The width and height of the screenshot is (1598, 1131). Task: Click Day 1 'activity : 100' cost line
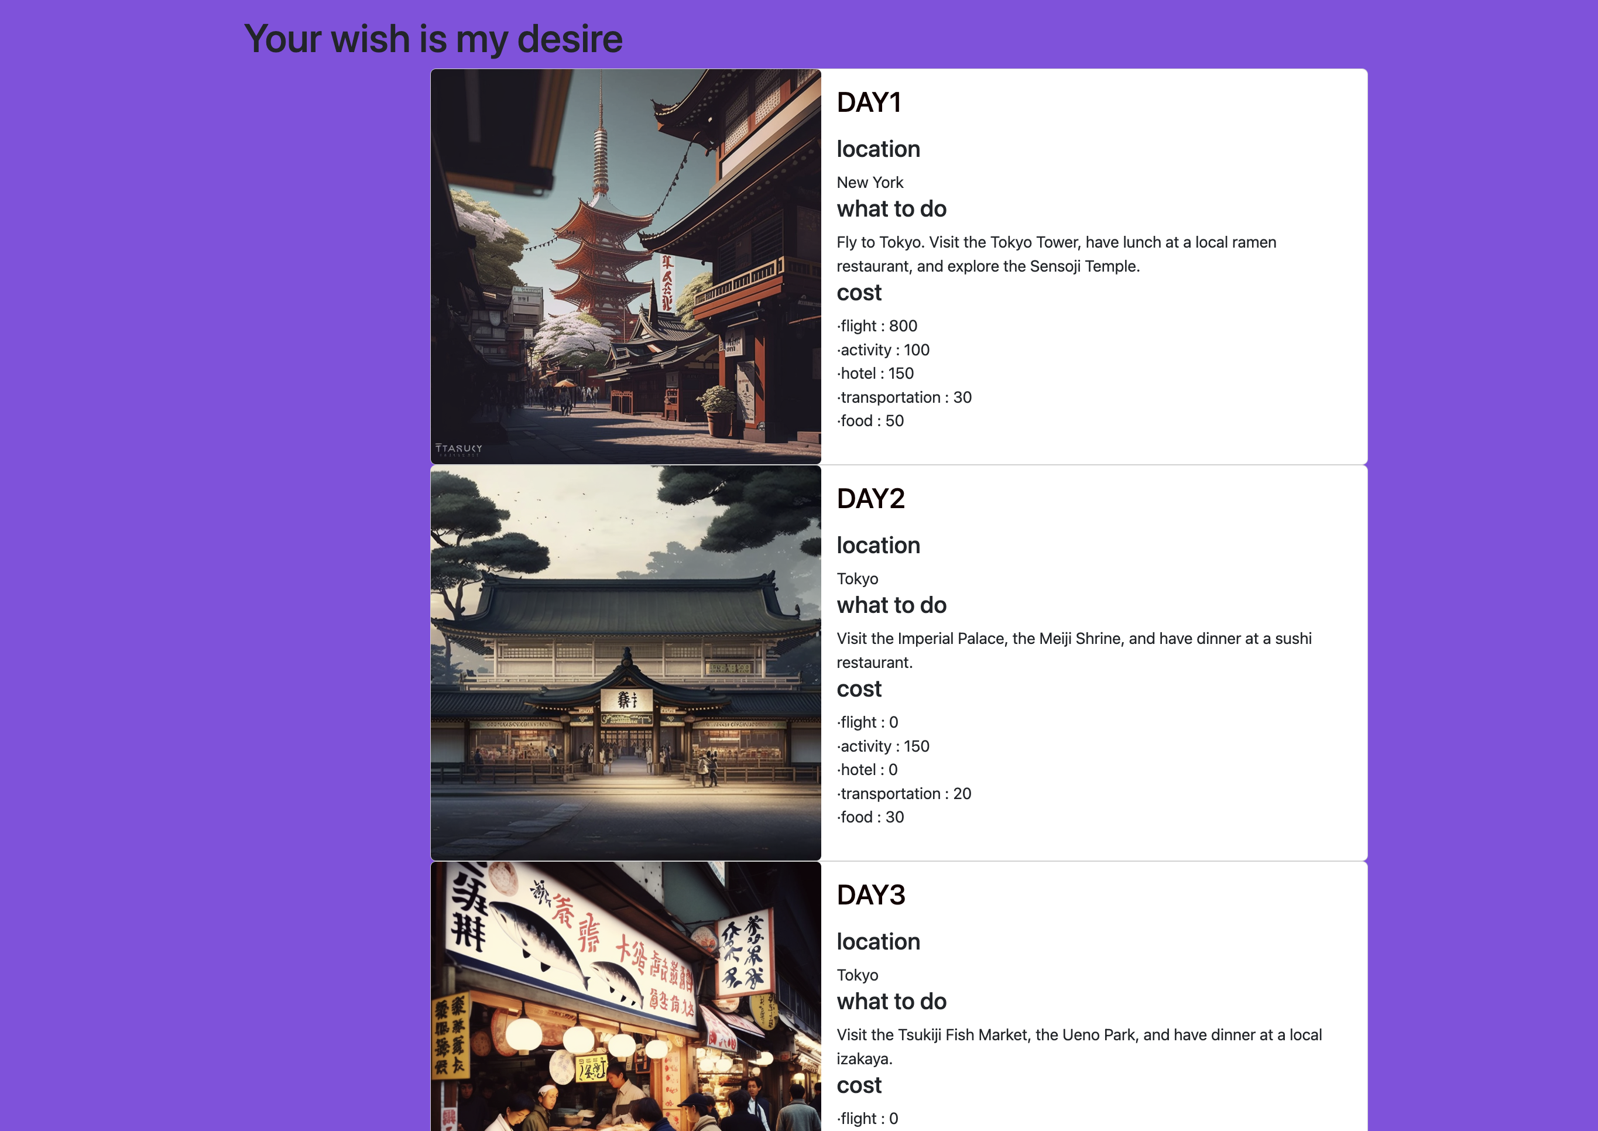pyautogui.click(x=884, y=349)
